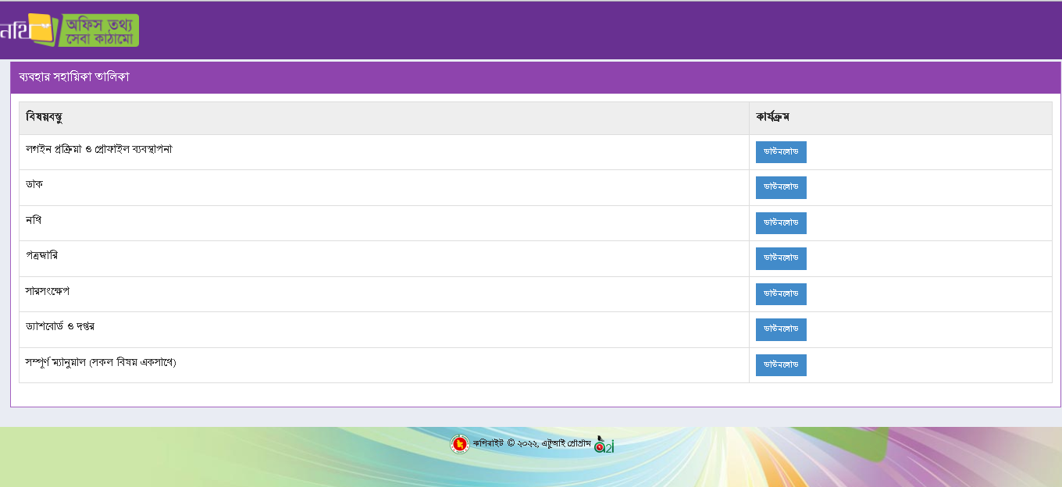Click the কপিরাইট © ২০২২ footer text
Image resolution: width=1062 pixels, height=487 pixels.
point(531,443)
